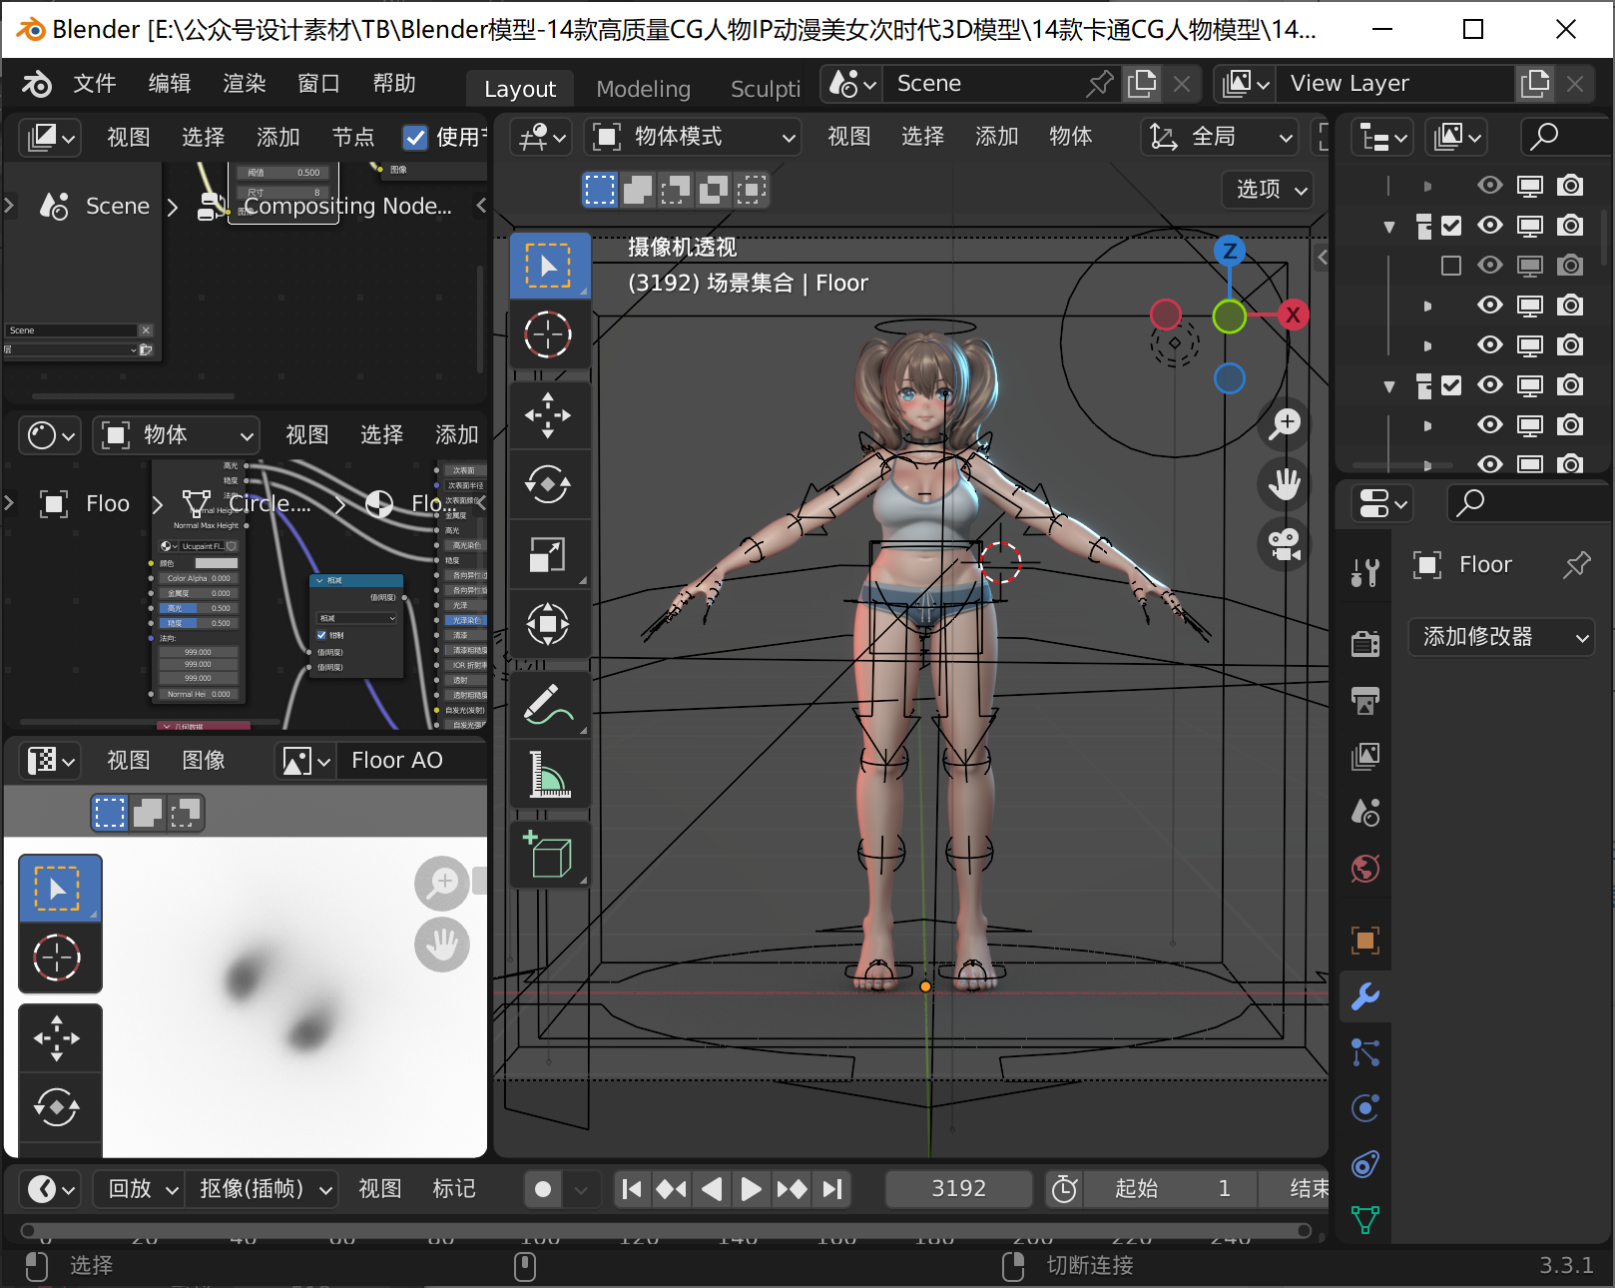Image resolution: width=1615 pixels, height=1288 pixels.
Task: Toggle pin icon next to Floor in properties
Action: (x=1576, y=564)
